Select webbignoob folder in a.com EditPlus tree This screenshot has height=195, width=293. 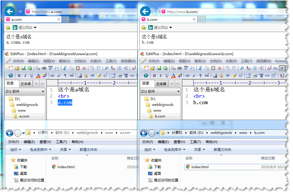(x=27, y=105)
